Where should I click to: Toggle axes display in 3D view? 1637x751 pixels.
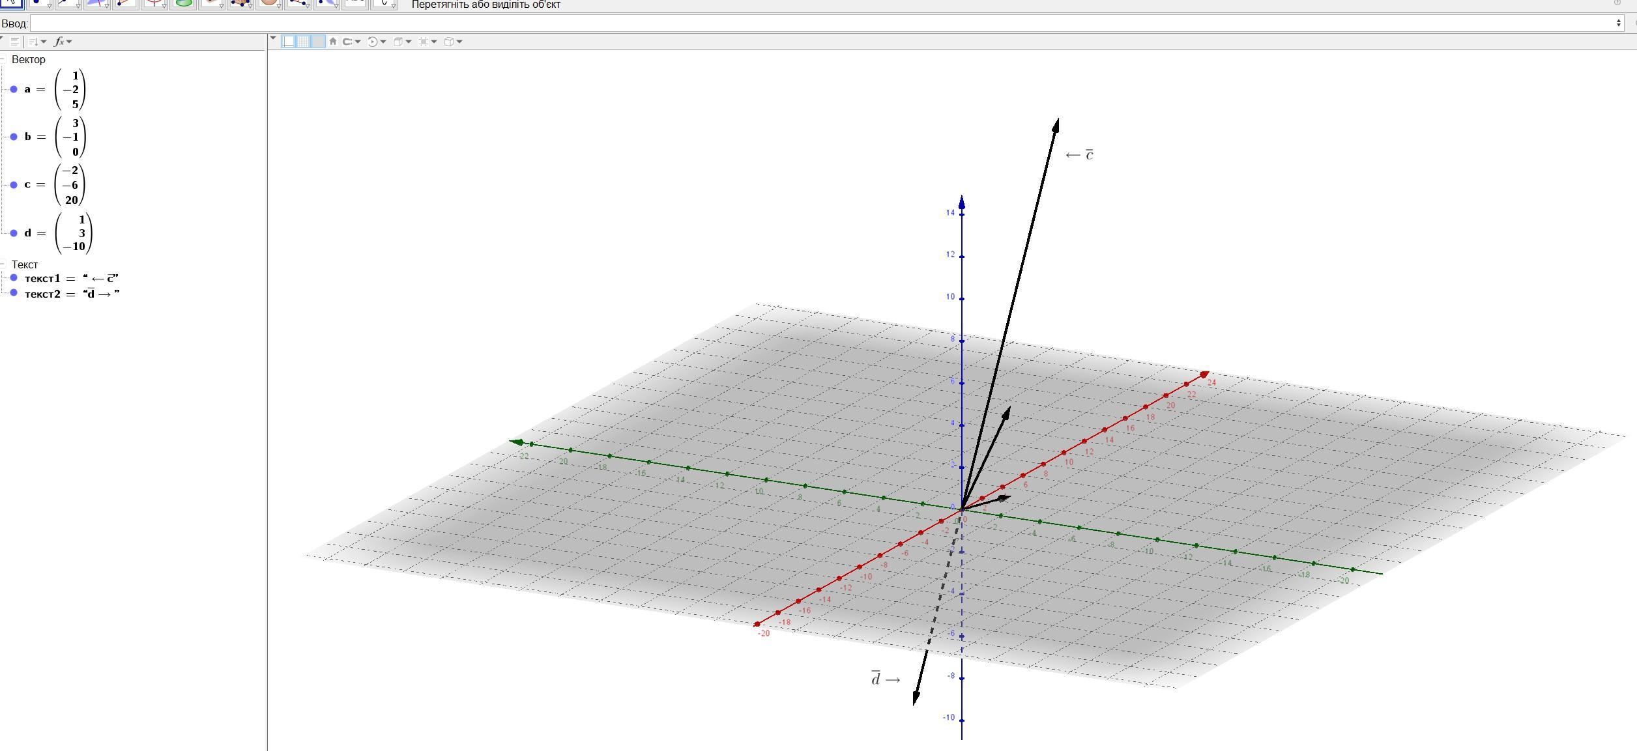[289, 42]
